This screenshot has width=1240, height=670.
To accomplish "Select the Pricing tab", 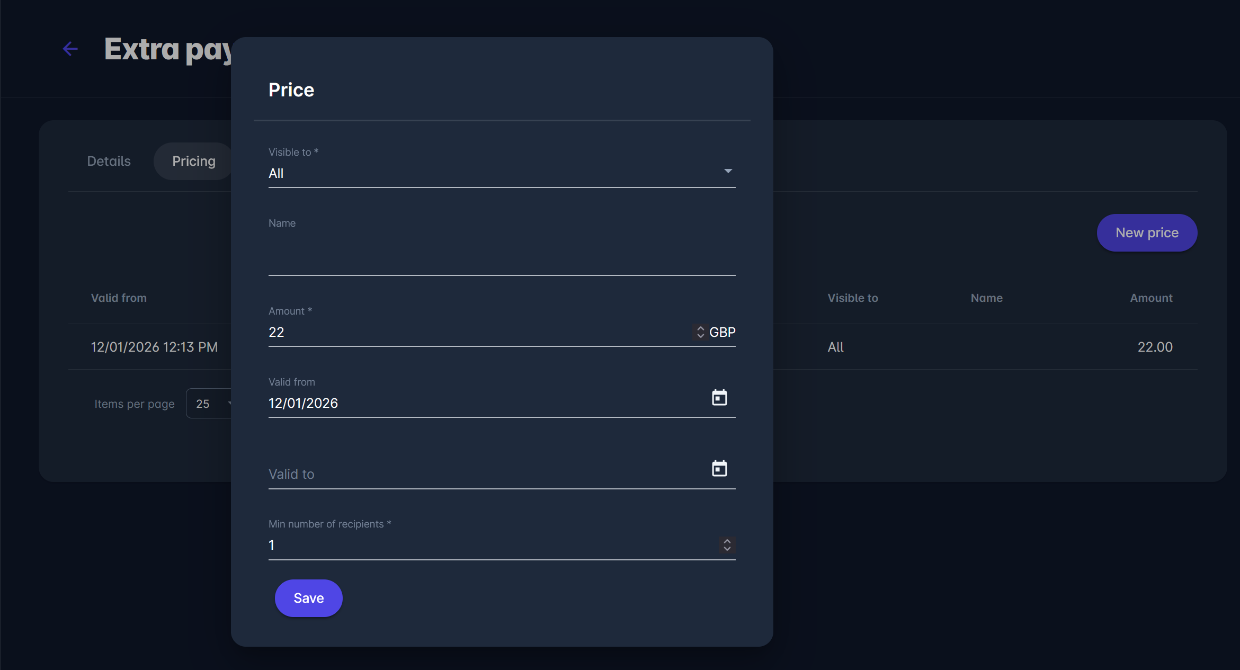I will pos(193,161).
